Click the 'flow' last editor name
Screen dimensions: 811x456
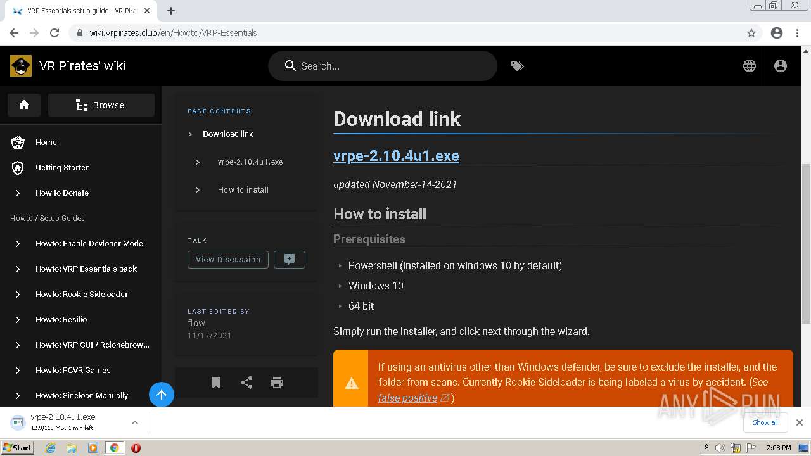(196, 323)
